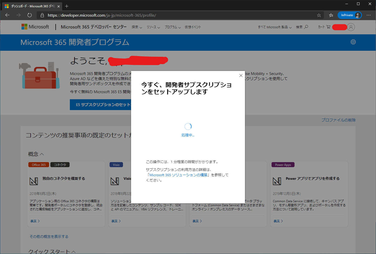Expand すべて Microsoft 製品 dropdown
The height and width of the screenshot is (254, 376).
tap(275, 27)
